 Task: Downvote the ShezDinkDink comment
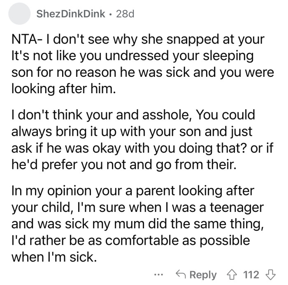270,274
